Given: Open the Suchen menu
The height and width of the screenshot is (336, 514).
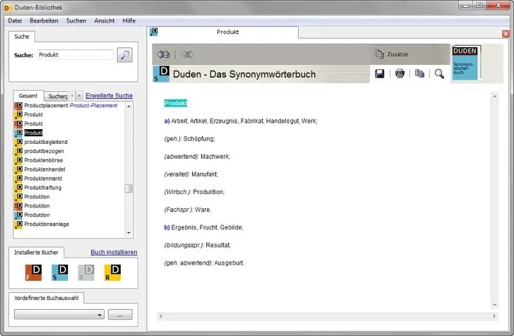Looking at the screenshot, I should [x=76, y=21].
